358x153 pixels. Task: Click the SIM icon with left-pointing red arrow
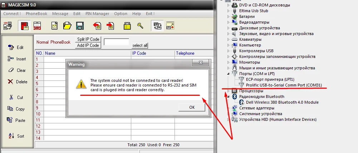tap(97, 25)
